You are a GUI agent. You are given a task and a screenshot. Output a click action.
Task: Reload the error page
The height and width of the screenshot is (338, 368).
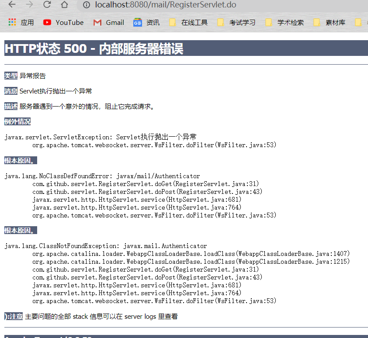pos(47,5)
